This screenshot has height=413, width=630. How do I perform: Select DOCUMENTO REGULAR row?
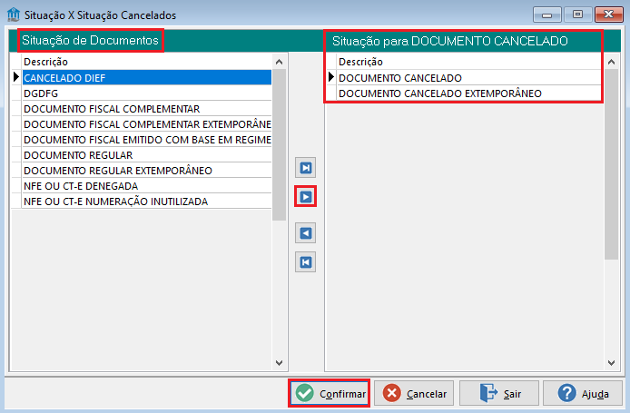pyautogui.click(x=147, y=155)
